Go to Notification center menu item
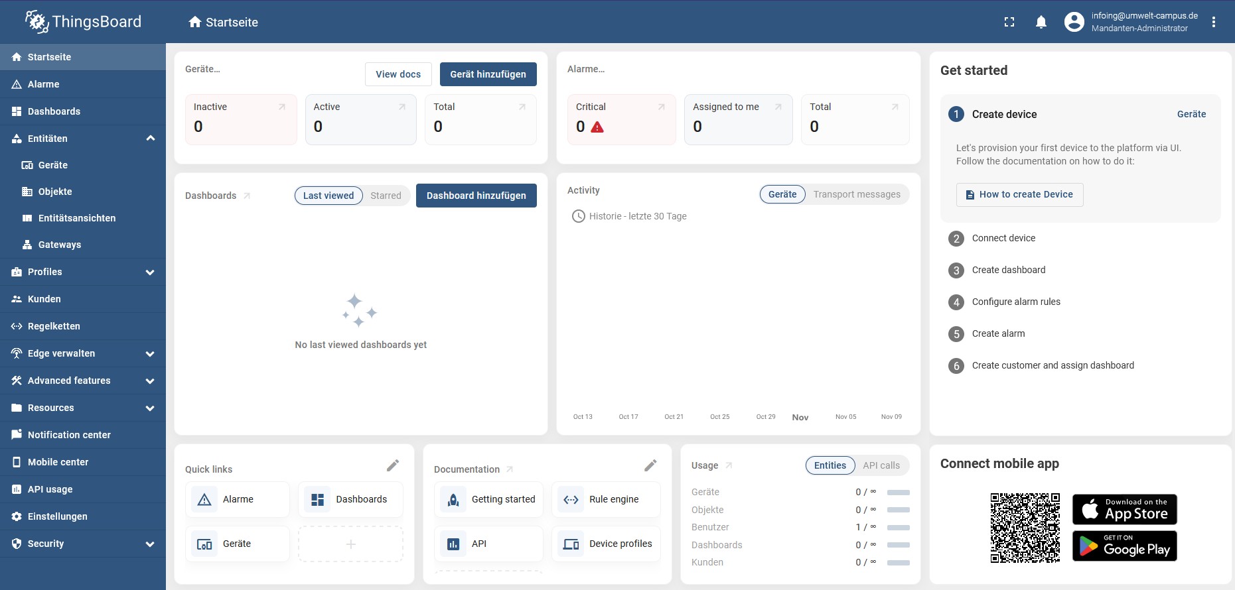Viewport: 1235px width, 590px height. click(69, 435)
